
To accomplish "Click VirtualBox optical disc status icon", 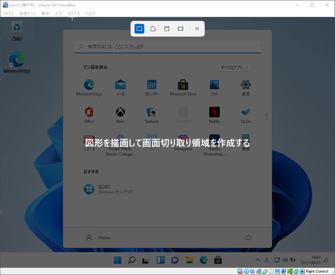I will (247, 272).
